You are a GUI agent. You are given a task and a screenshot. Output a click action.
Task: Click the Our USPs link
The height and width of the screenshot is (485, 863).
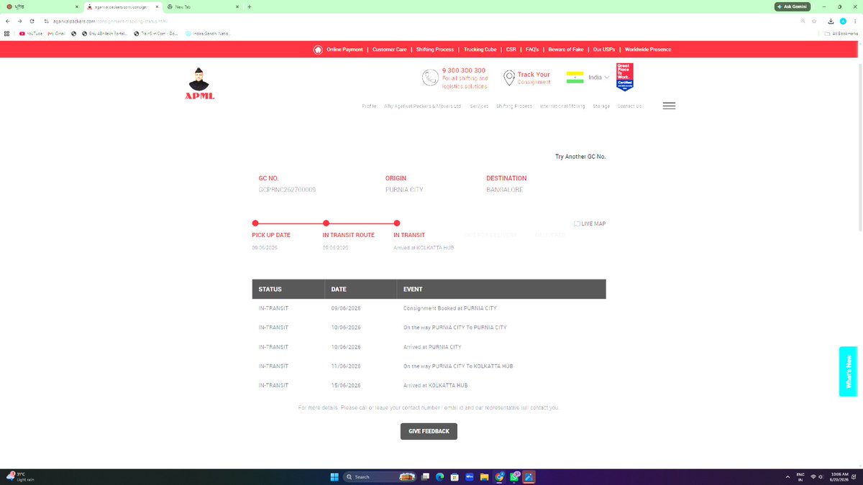(x=604, y=50)
